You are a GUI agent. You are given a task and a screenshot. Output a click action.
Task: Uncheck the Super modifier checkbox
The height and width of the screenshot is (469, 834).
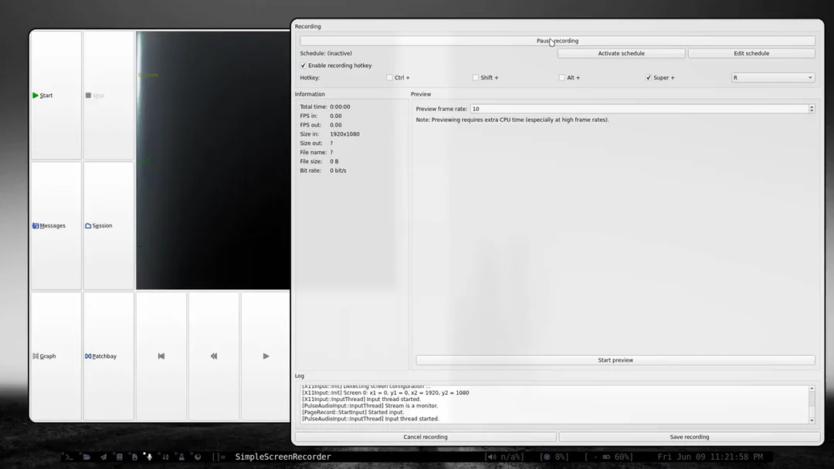click(x=649, y=77)
